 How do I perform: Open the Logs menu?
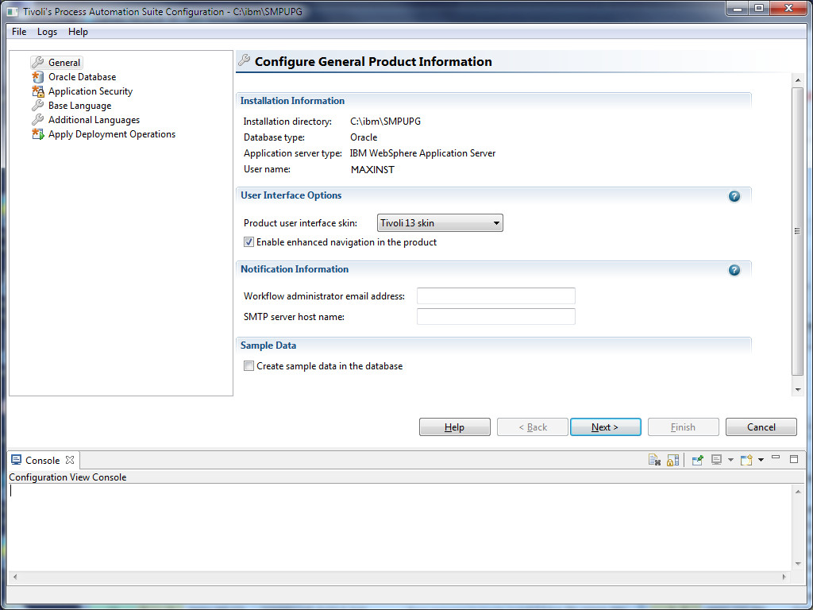[x=47, y=32]
